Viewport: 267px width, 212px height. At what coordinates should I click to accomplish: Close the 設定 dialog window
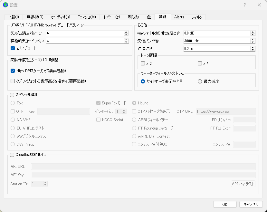(x=259, y=5)
